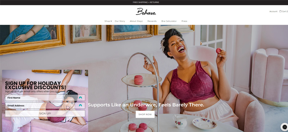Click the Free Shipping + Returns banner

point(146,2)
